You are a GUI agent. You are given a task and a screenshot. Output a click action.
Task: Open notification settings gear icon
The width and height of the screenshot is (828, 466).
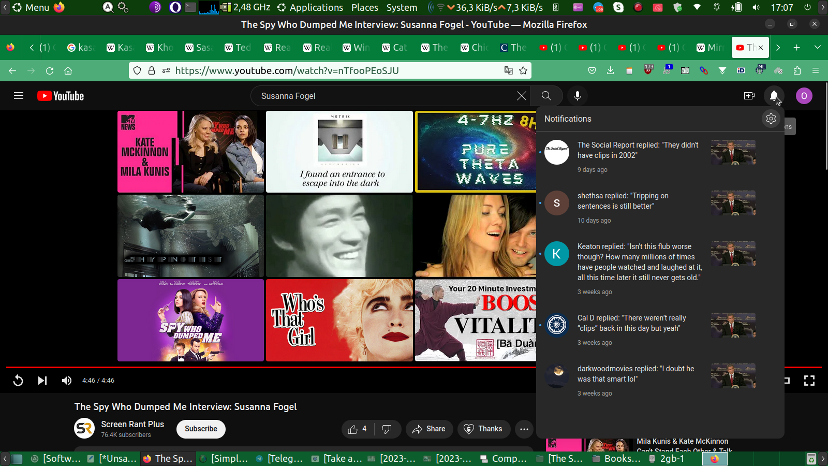point(771,119)
